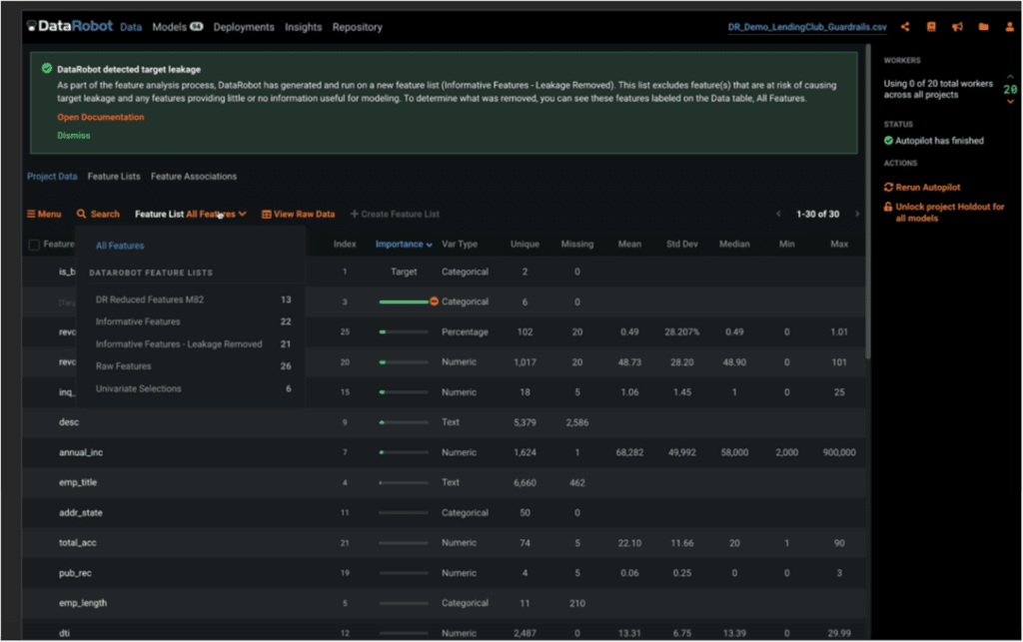The height and width of the screenshot is (642, 1023).
Task: Switch to Project Data subtab
Action: tap(52, 176)
